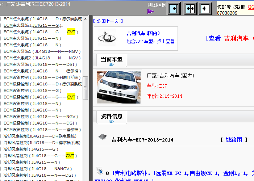Click the purple arrow under 视图控制
This screenshot has height=181, width=254.
coord(151,11)
